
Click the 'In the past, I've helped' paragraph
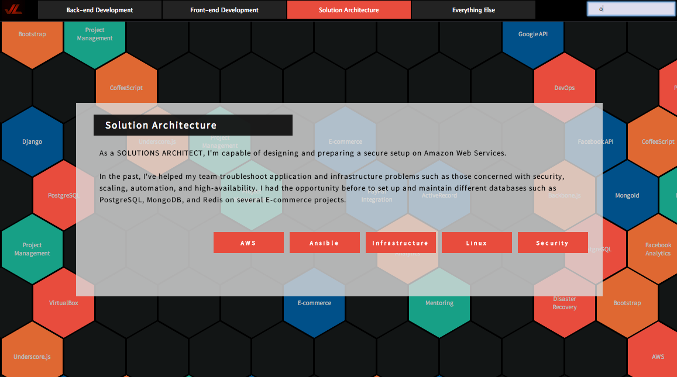[x=332, y=188]
